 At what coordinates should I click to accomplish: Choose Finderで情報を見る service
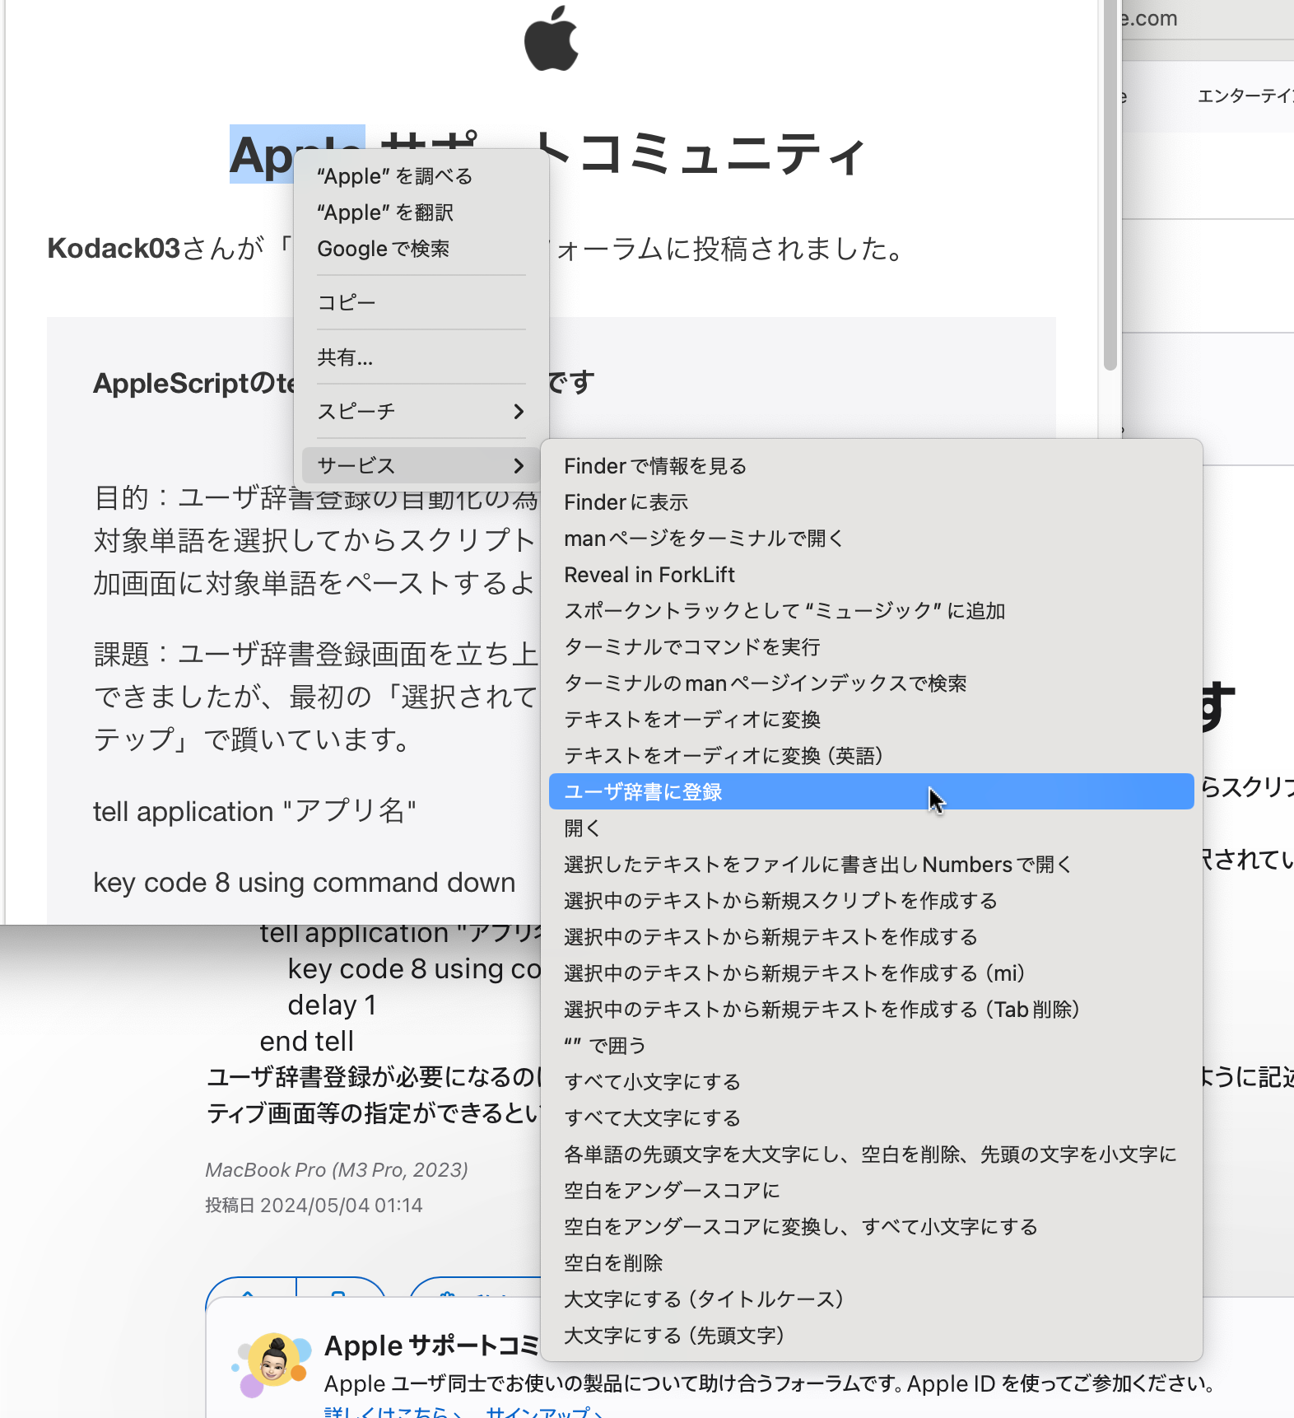pos(872,466)
